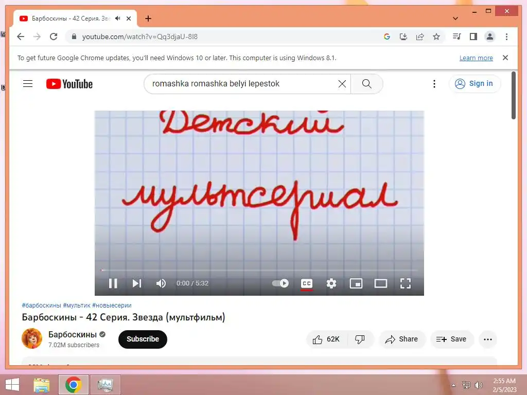Open the #мультик hashtag
Screen dimensions: 527x395
pyautogui.click(x=77, y=306)
